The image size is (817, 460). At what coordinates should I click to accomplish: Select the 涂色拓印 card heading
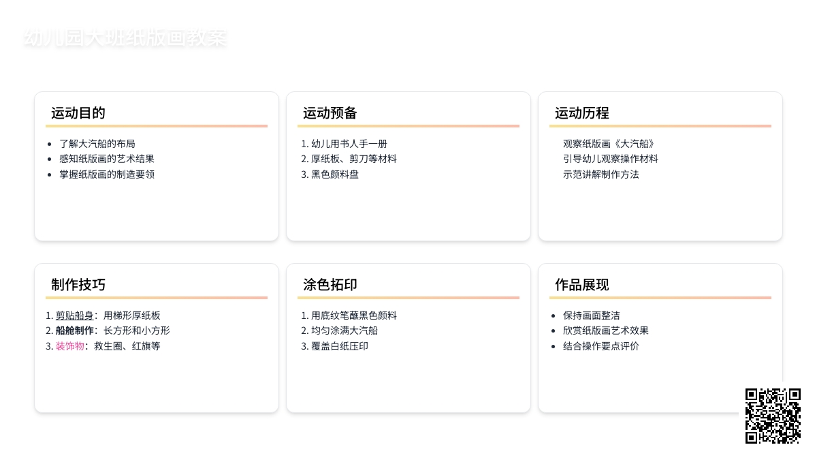click(330, 285)
